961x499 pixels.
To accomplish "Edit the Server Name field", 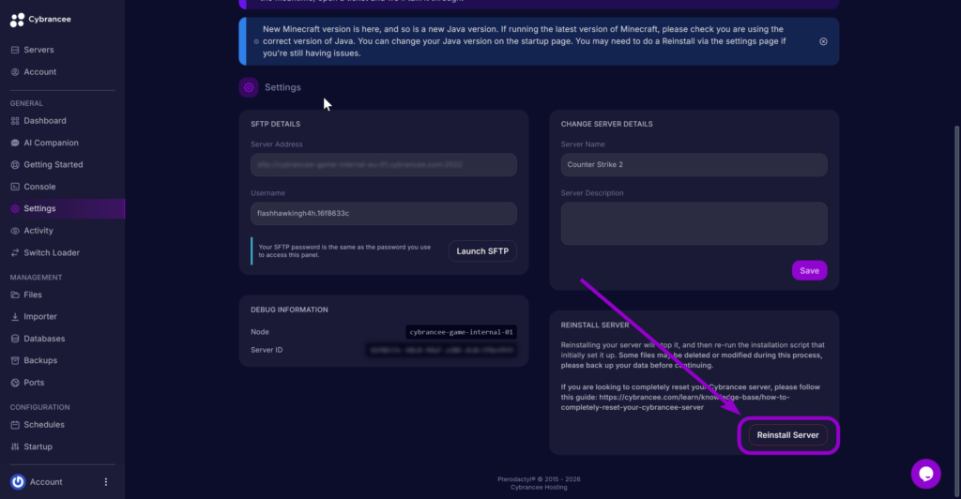I will tap(694, 165).
